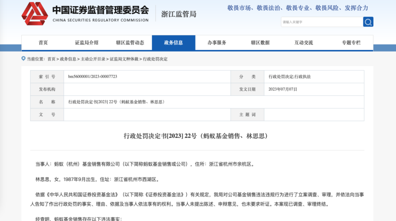The image size is (396, 221).
Task: Click the paragraph starting 依据《中华人民共和国证券投资基金法》
Action: 197,199
